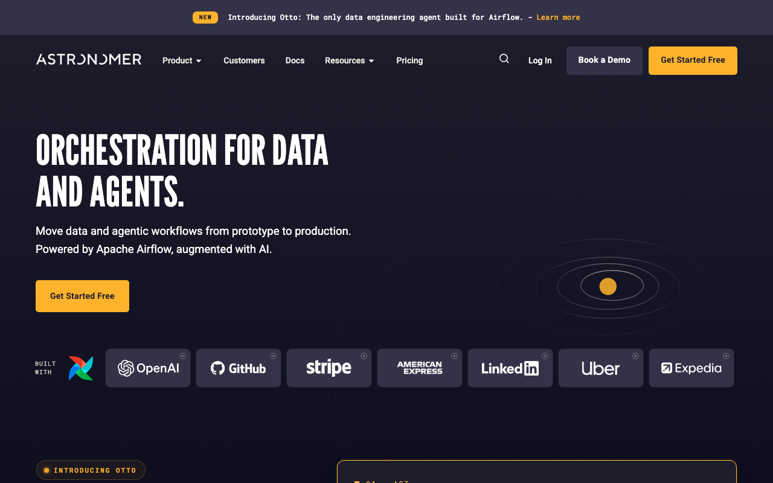This screenshot has height=483, width=773.
Task: Expand the plus icon on Uber card
Action: (x=636, y=356)
